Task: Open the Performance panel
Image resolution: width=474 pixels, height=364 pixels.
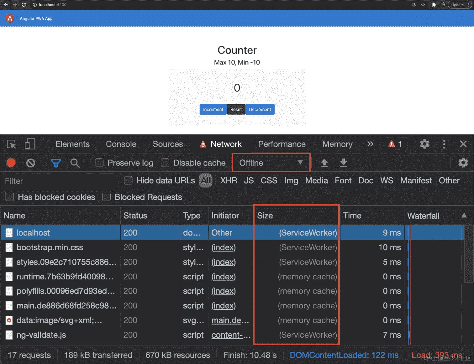Action: 282,144
